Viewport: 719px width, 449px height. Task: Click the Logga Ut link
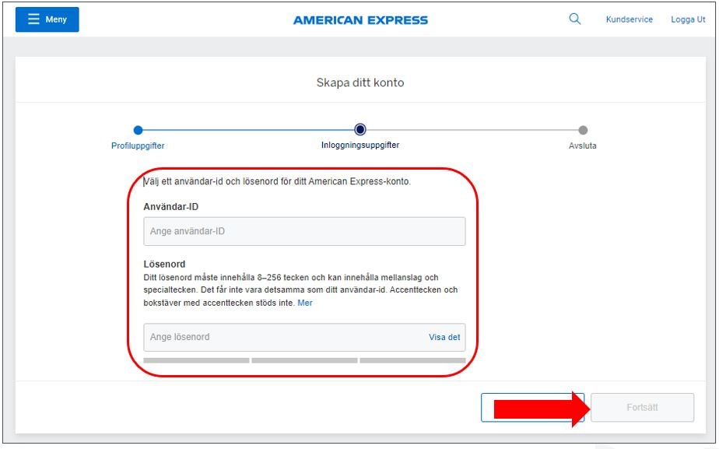tap(688, 19)
